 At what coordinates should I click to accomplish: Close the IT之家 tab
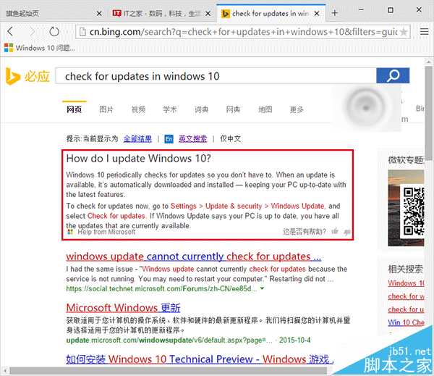pyautogui.click(x=208, y=13)
